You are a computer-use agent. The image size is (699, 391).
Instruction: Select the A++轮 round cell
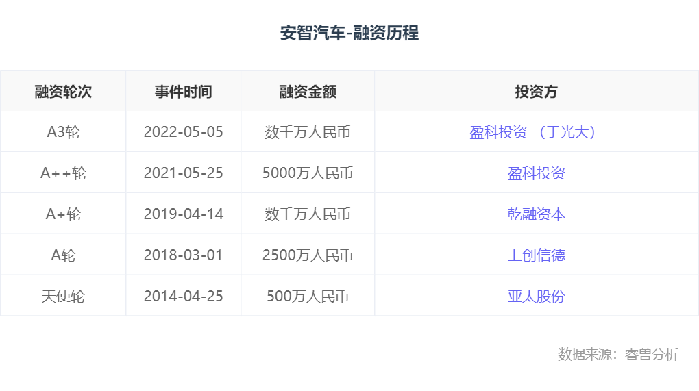(63, 173)
